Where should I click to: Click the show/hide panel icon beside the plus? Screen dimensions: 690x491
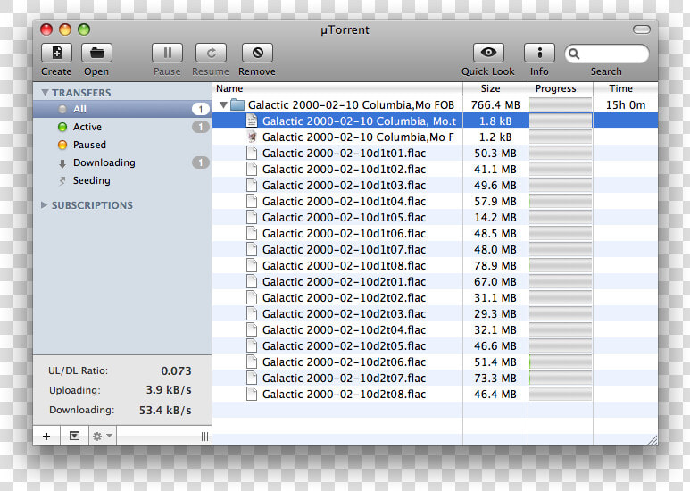(74, 436)
